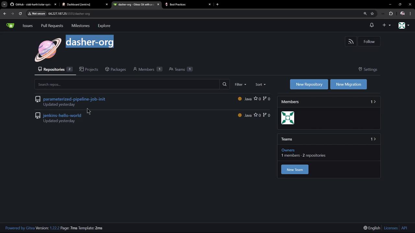Open the browser extensions puzzle icon
The width and height of the screenshot is (415, 233).
click(391, 14)
